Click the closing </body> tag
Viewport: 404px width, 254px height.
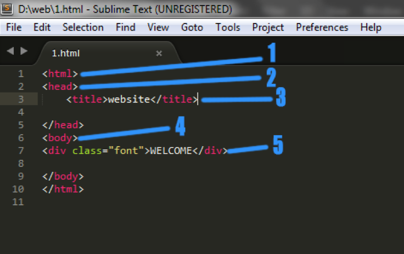coord(63,176)
